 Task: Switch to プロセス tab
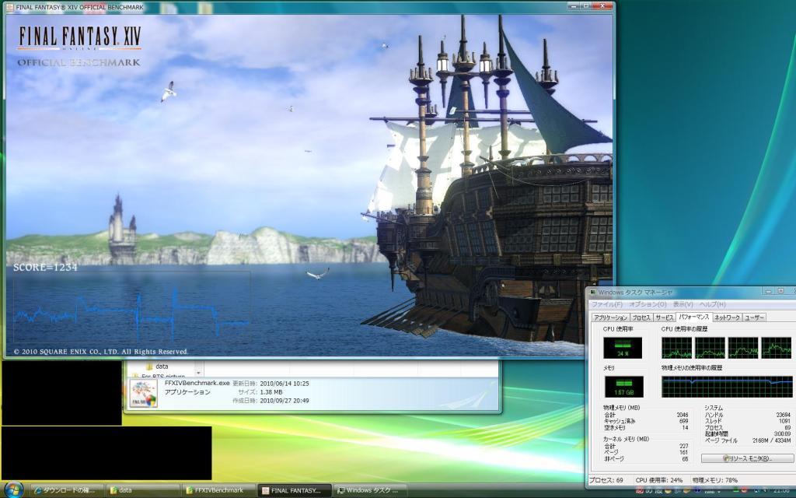tap(641, 317)
